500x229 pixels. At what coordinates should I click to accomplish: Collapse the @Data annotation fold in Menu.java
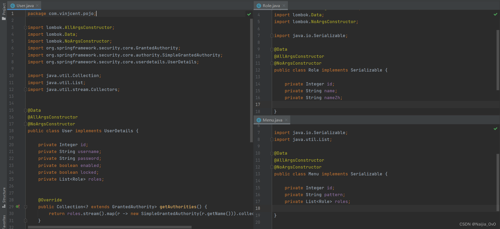click(x=272, y=153)
